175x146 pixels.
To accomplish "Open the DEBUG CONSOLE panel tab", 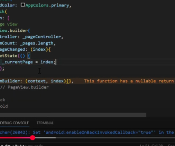I will (x=15, y=123).
